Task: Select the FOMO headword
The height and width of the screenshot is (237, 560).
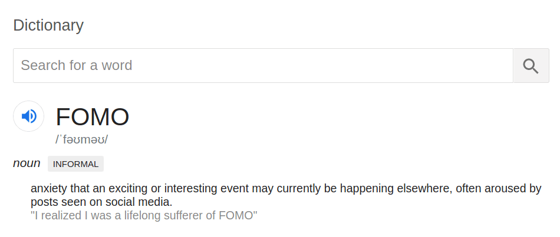Action: click(93, 117)
